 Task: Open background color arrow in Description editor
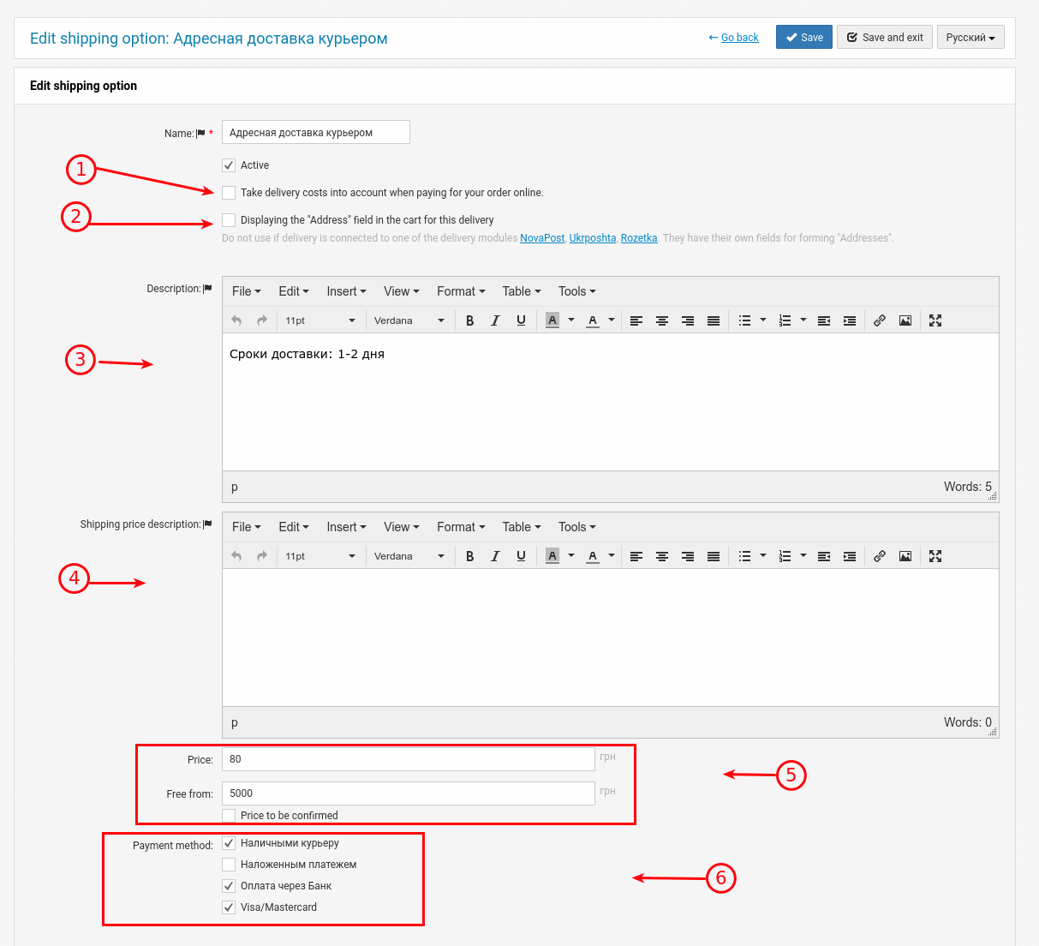pyautogui.click(x=571, y=320)
